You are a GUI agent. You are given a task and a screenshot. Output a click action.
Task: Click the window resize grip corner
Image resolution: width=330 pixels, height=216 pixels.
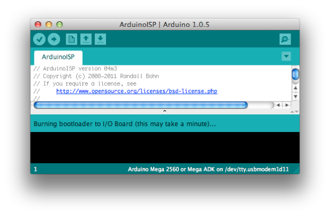coord(297,171)
